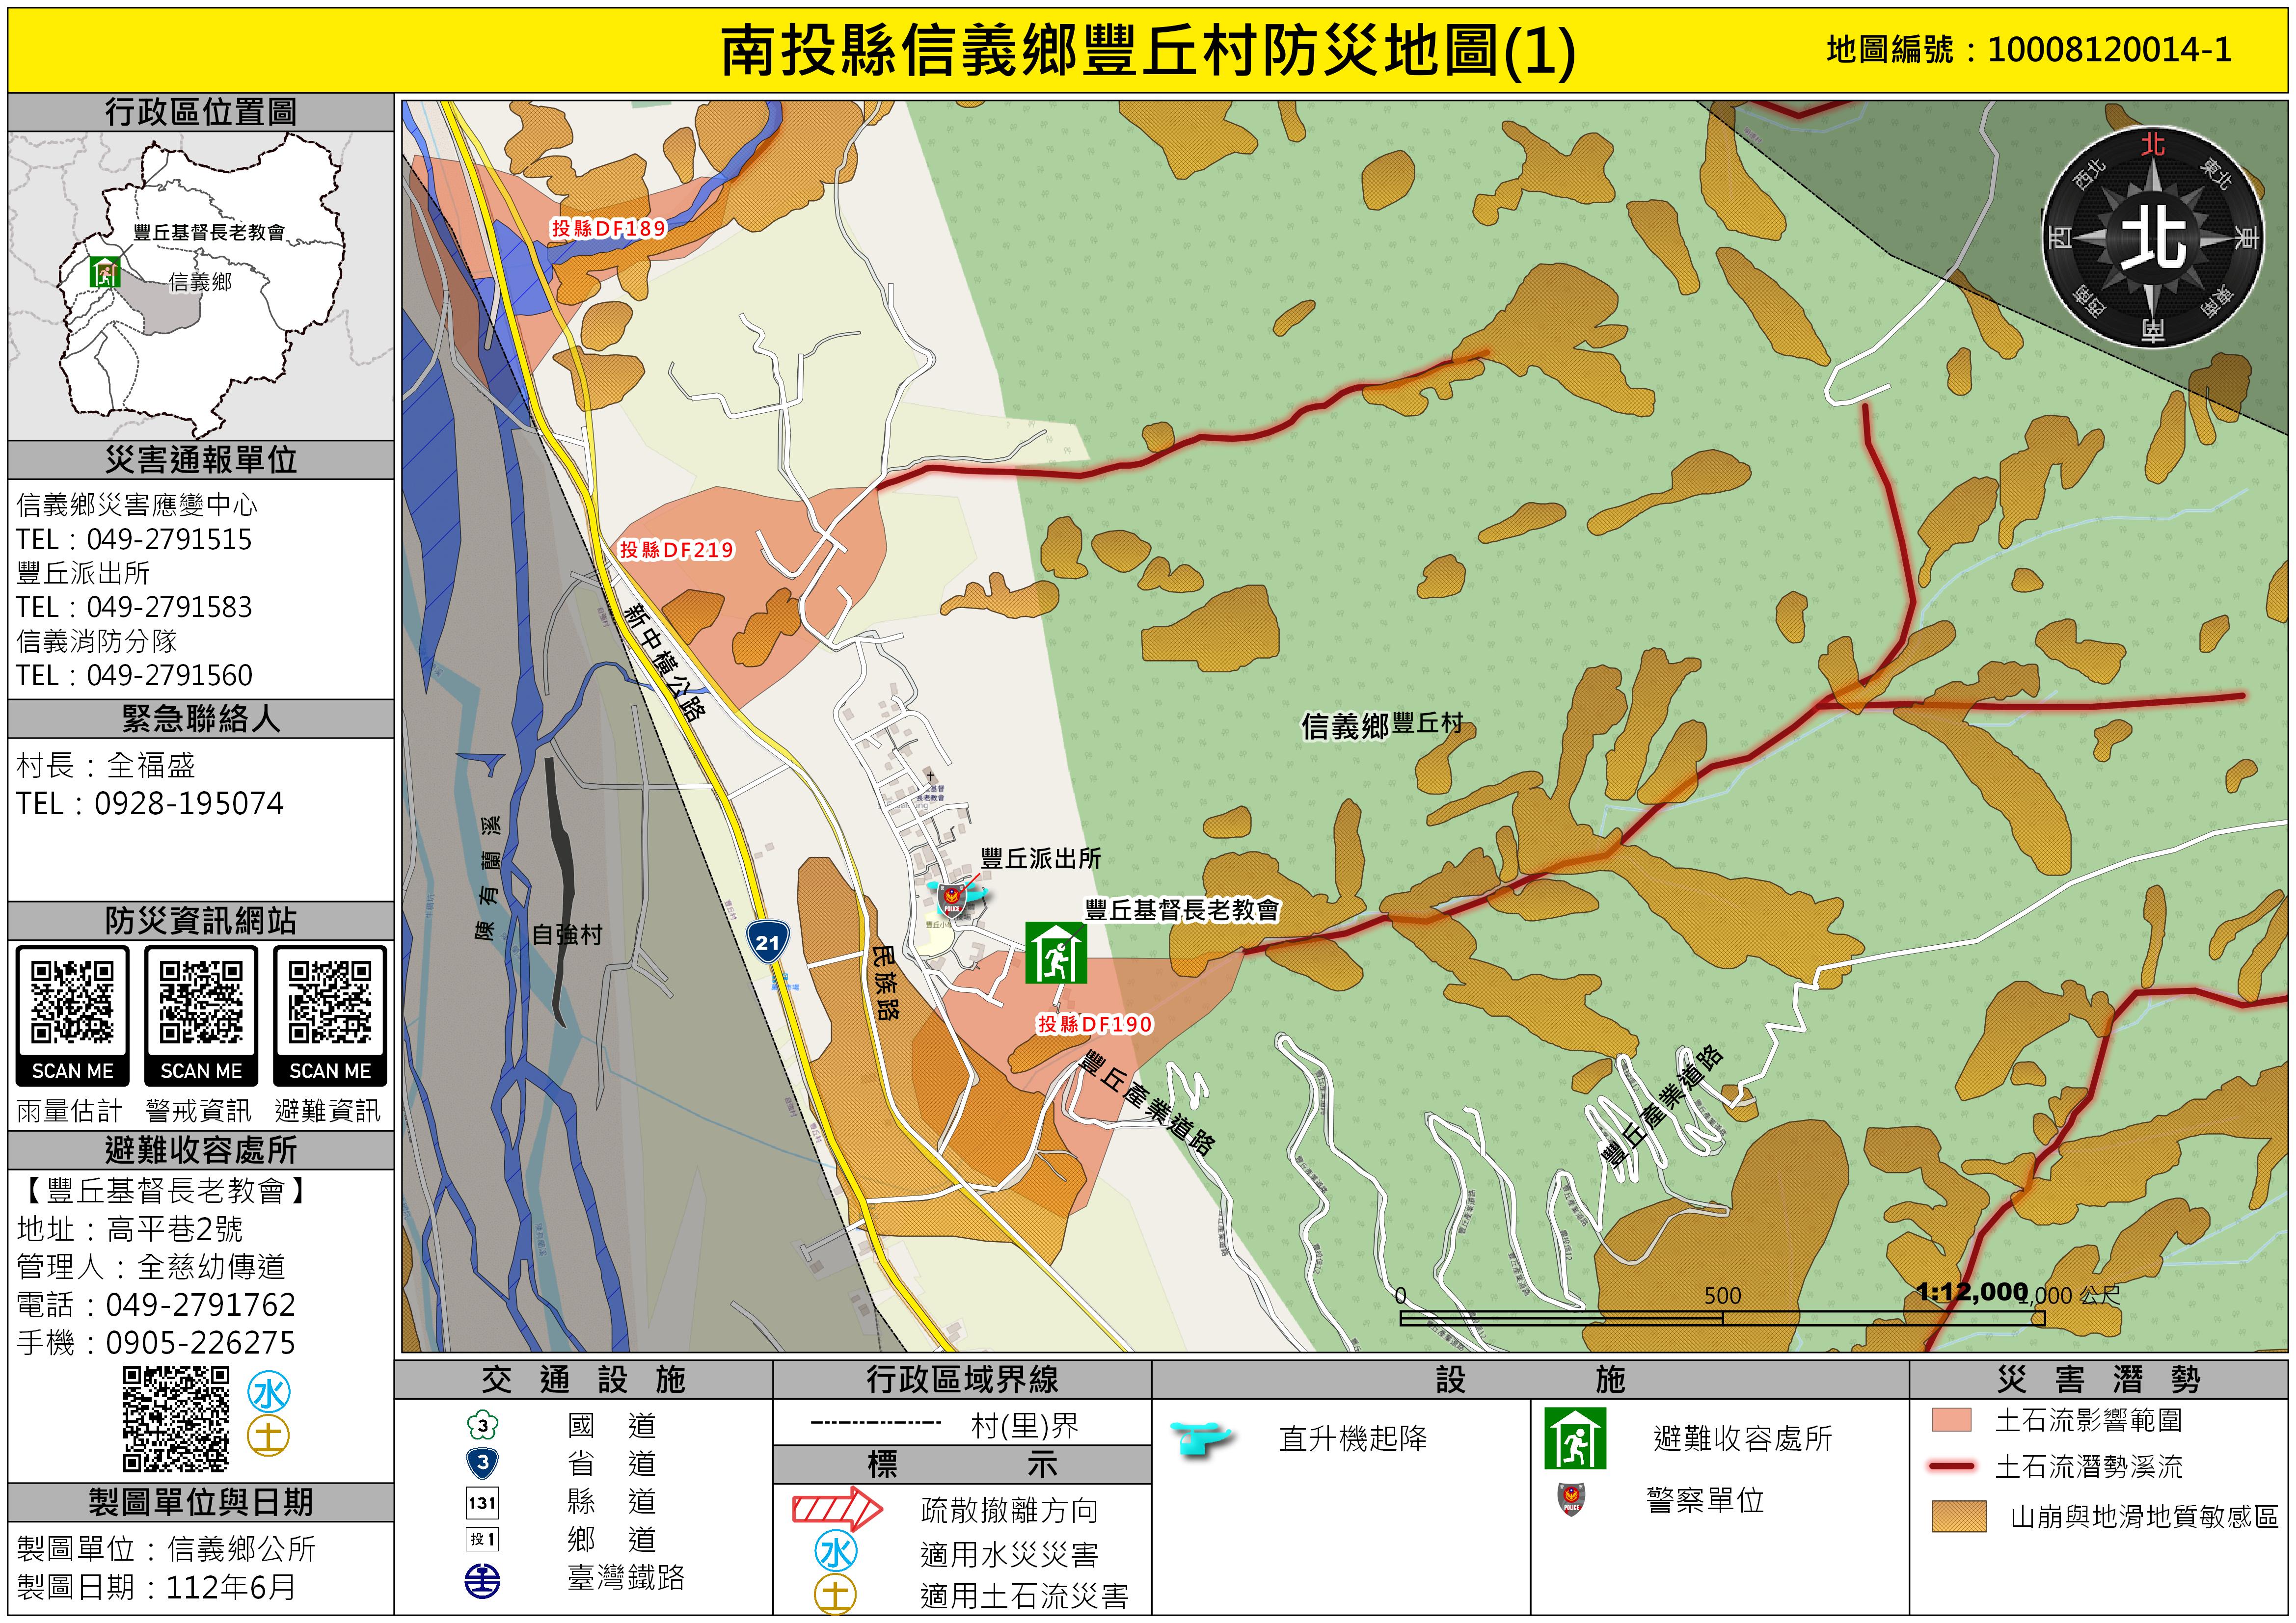Click the 避難資訊 QR code

pyautogui.click(x=330, y=1003)
